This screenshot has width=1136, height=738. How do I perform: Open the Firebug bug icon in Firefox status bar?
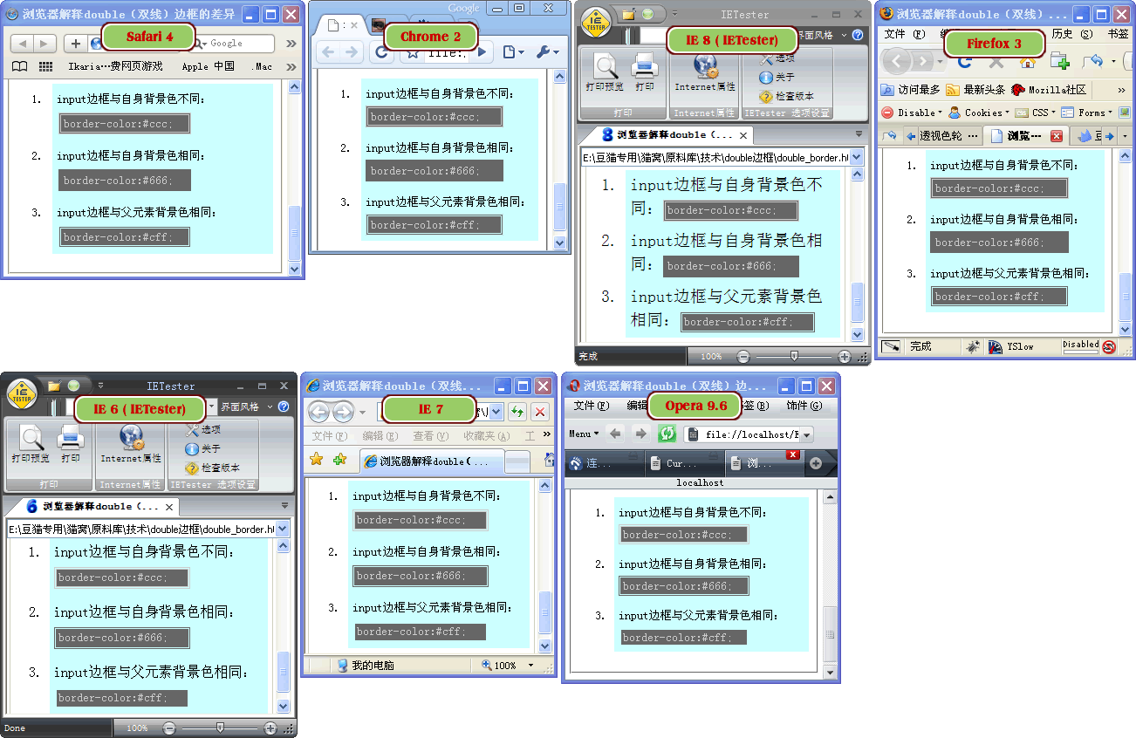tap(972, 346)
